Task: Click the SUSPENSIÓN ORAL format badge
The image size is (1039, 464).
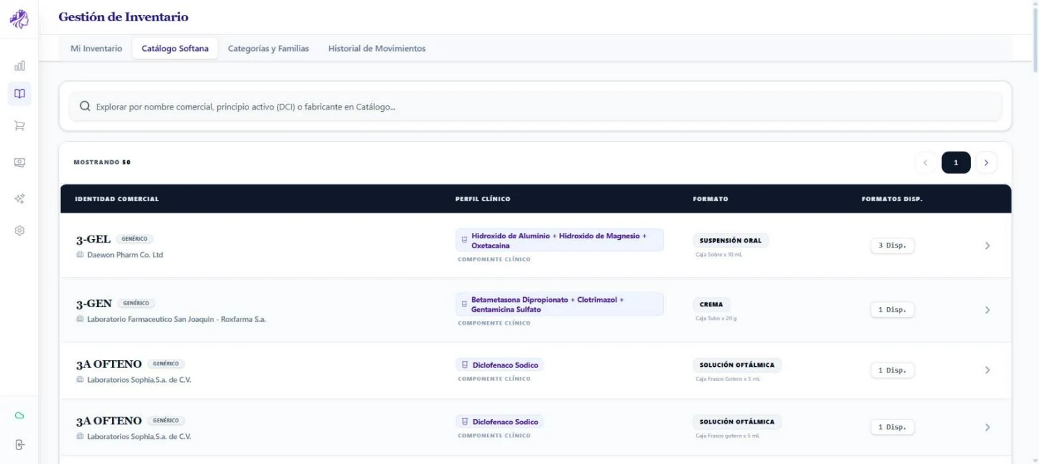Action: tap(731, 240)
